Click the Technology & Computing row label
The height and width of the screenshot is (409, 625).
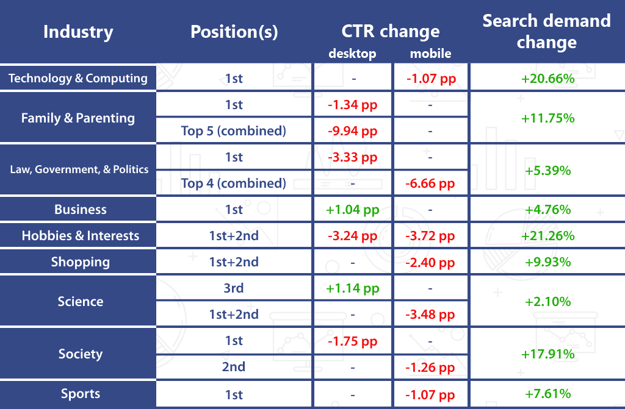[x=78, y=78]
